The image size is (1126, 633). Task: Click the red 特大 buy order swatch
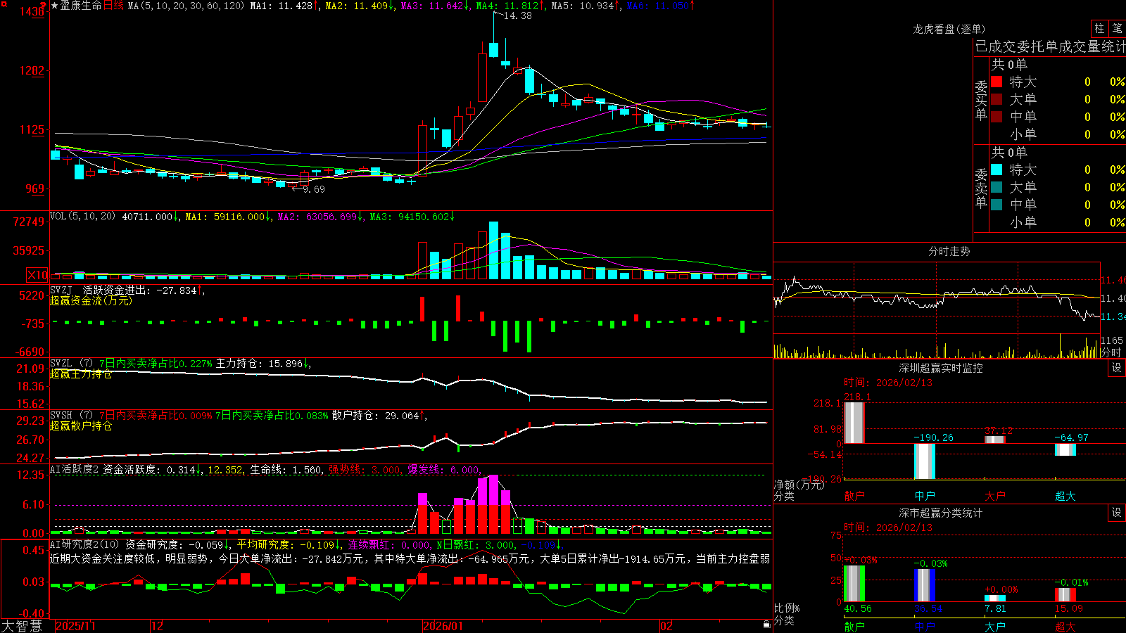pos(997,82)
